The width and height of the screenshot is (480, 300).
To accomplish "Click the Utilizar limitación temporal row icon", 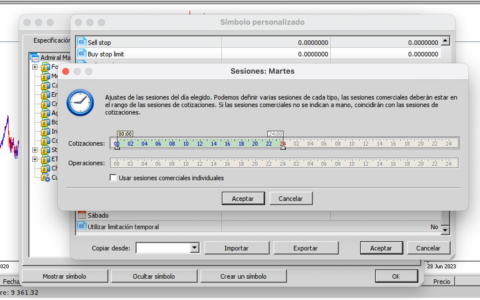I will point(82,226).
